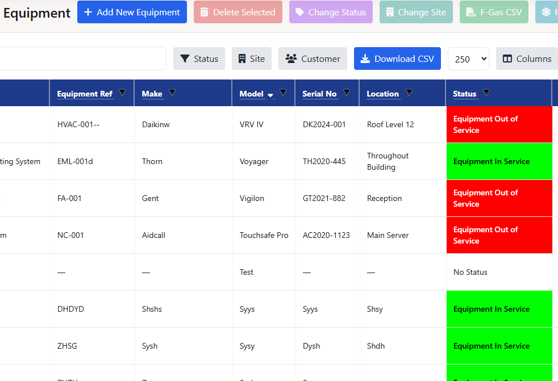Click FA-001 Out of Service status
558x381 pixels.
click(499, 199)
